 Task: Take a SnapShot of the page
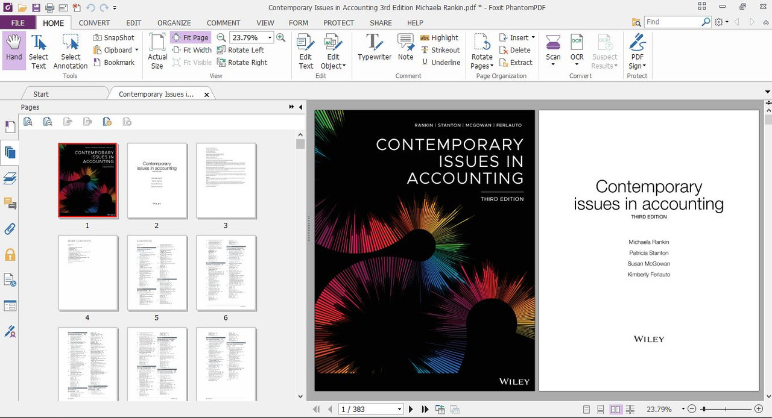(114, 37)
